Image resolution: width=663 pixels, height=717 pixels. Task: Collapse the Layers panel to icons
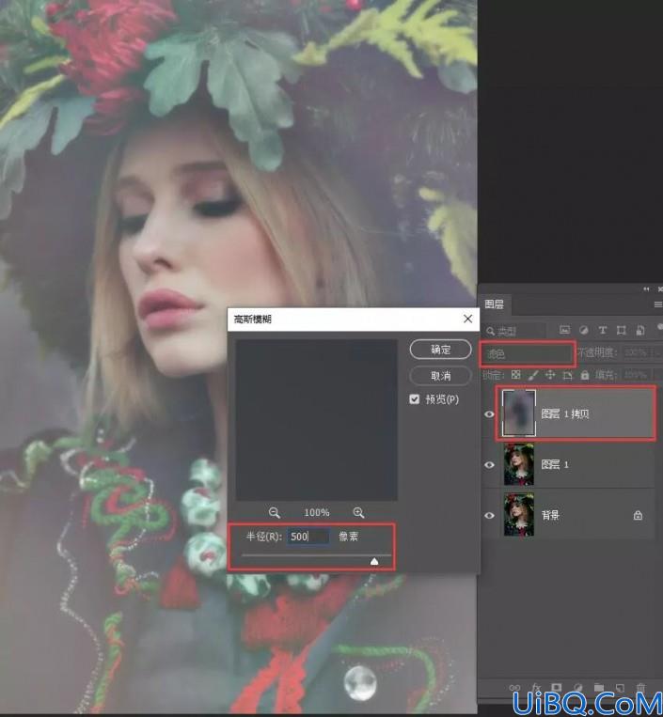click(x=646, y=288)
